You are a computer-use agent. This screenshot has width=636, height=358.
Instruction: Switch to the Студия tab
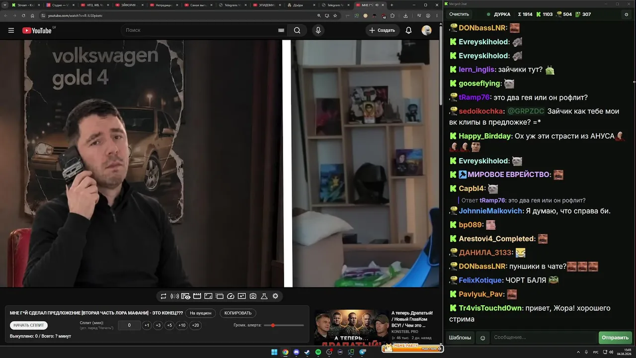(x=60, y=5)
